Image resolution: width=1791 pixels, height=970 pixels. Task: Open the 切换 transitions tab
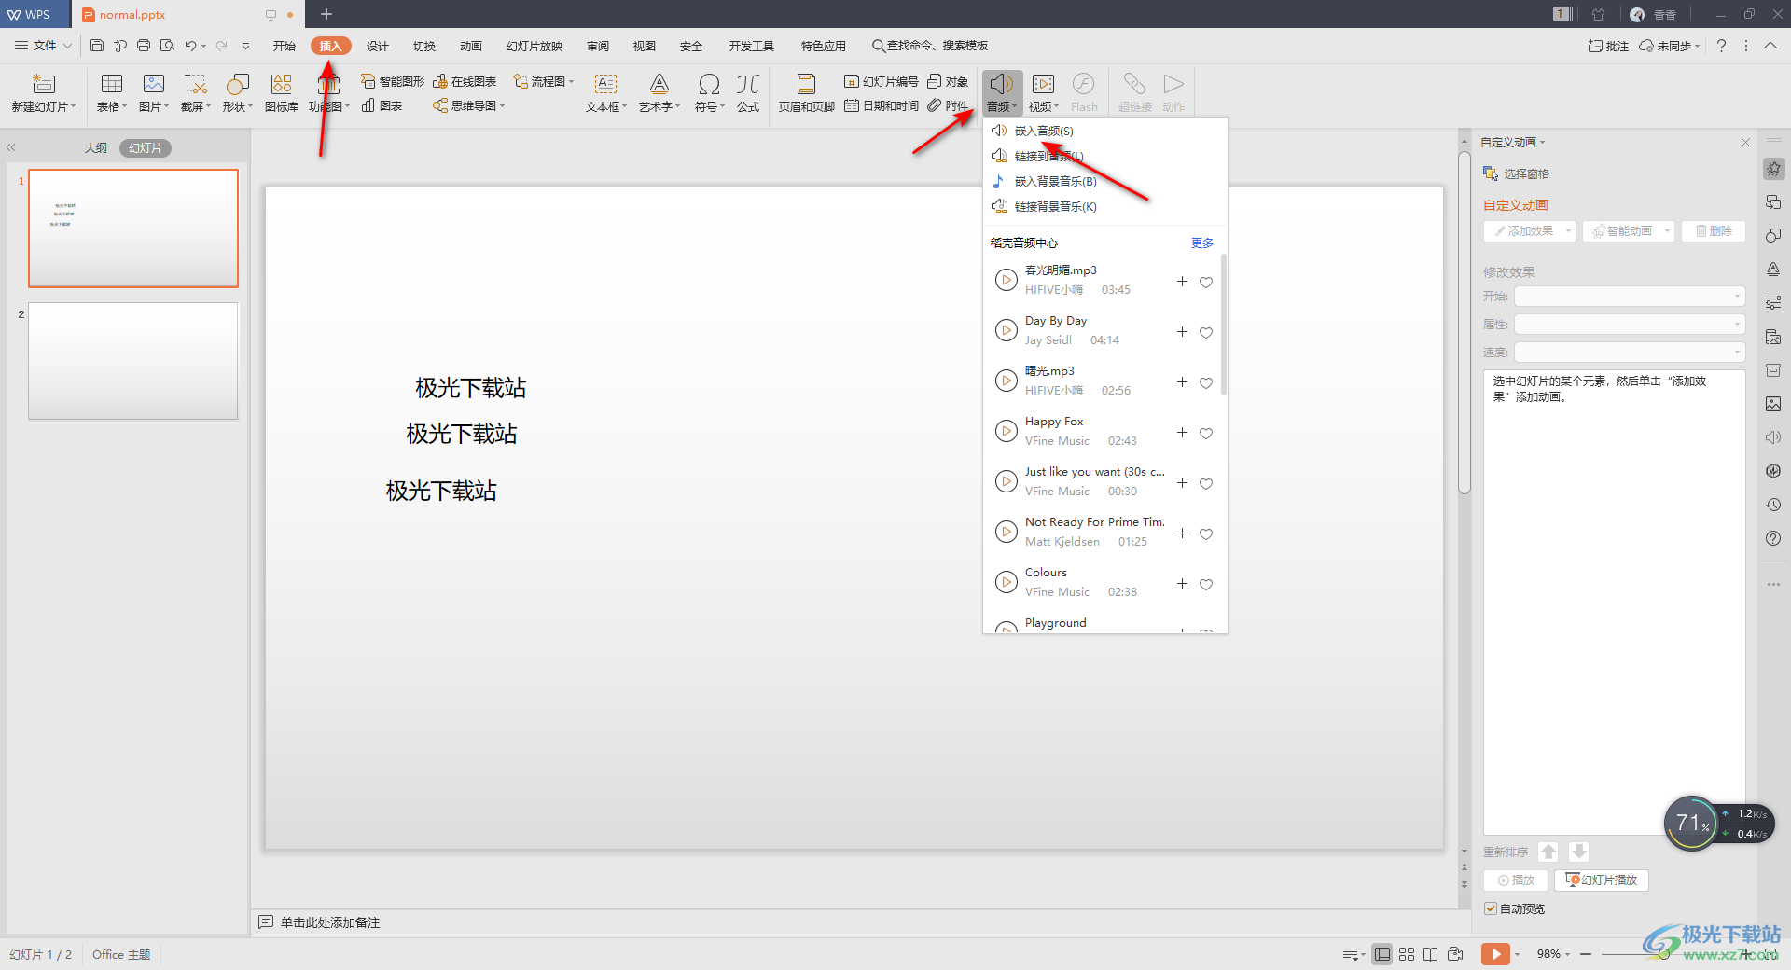point(424,46)
